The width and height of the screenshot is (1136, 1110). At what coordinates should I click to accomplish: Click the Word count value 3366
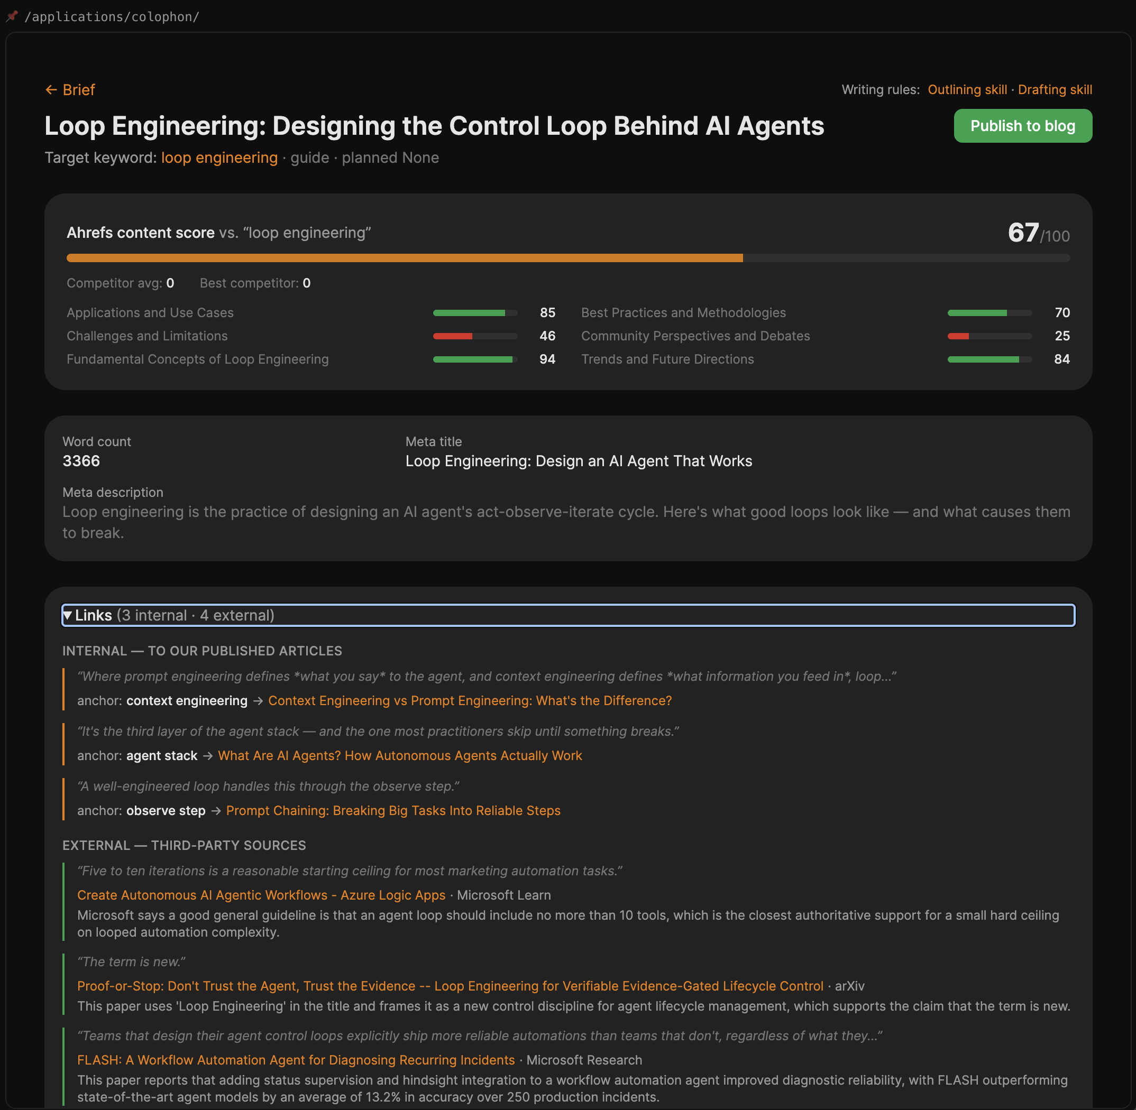coord(81,461)
